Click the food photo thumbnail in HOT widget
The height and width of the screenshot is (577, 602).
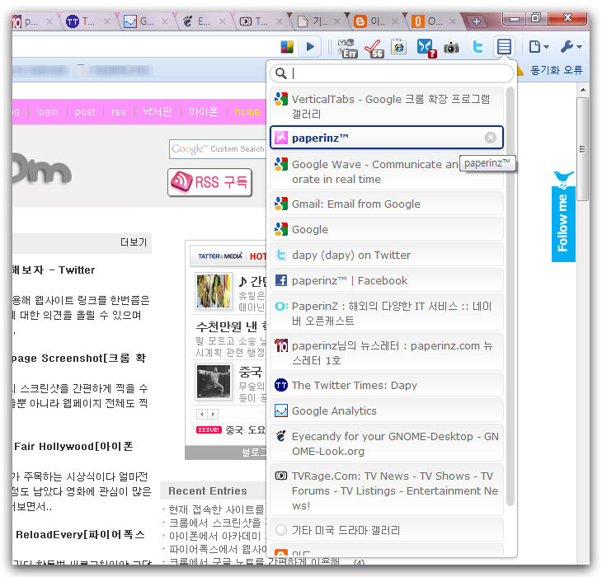pos(214,291)
